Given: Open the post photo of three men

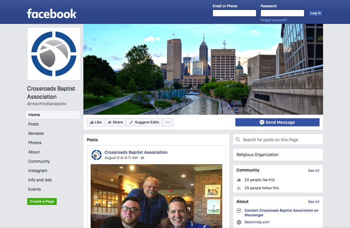Looking at the screenshot, I should 156,196.
